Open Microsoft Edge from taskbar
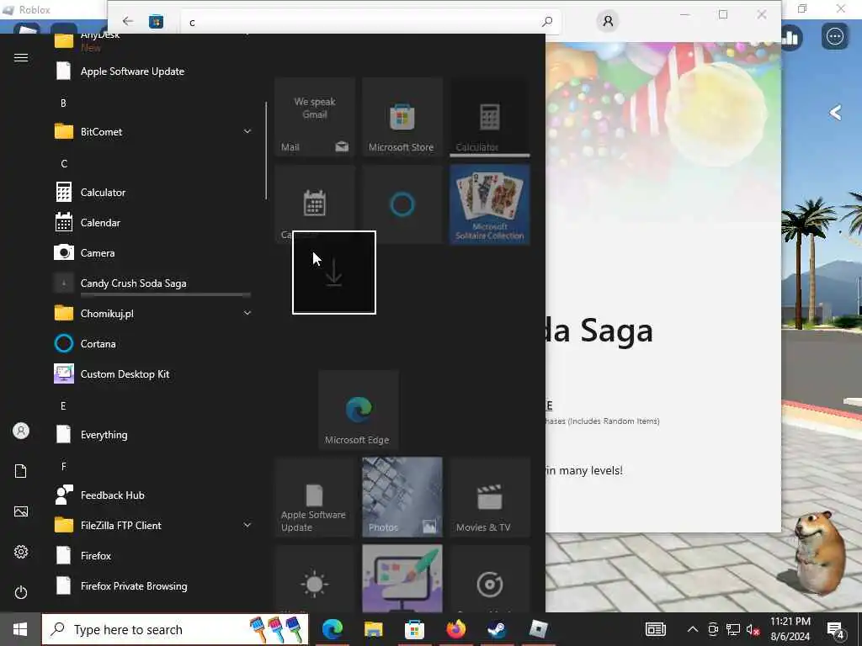This screenshot has height=646, width=862. point(333,629)
